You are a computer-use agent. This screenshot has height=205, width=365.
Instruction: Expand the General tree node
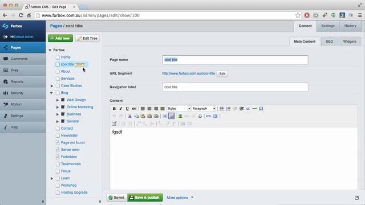tap(57, 121)
